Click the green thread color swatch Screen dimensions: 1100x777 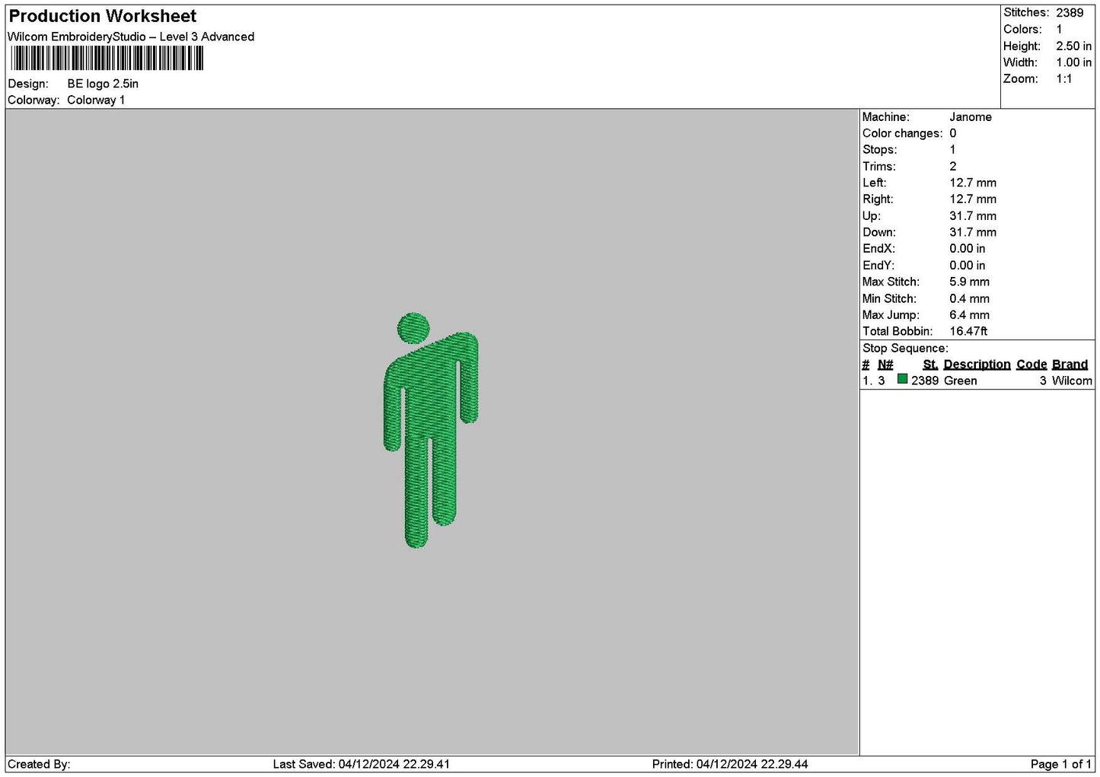[x=902, y=379]
